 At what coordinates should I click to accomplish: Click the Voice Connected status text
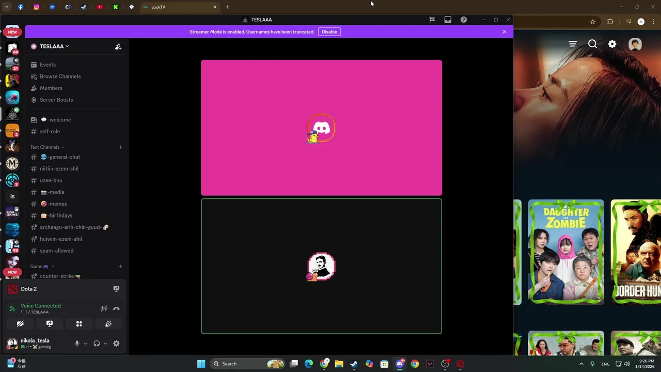coord(41,306)
